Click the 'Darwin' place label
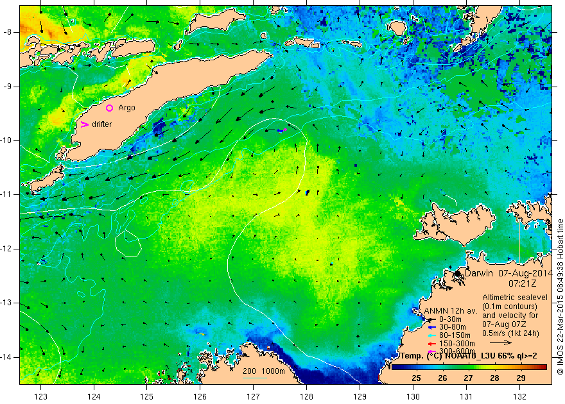 click(x=478, y=273)
